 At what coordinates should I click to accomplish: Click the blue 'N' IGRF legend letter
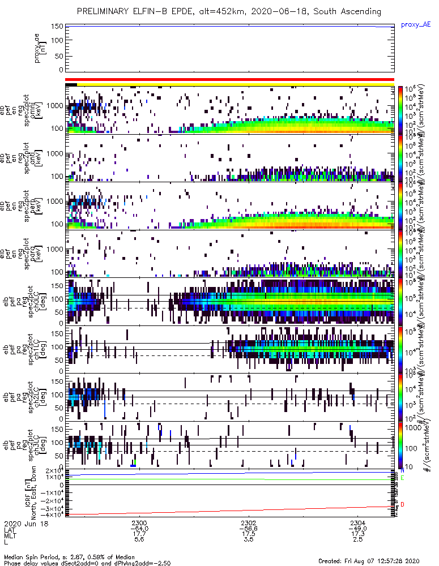(403, 470)
